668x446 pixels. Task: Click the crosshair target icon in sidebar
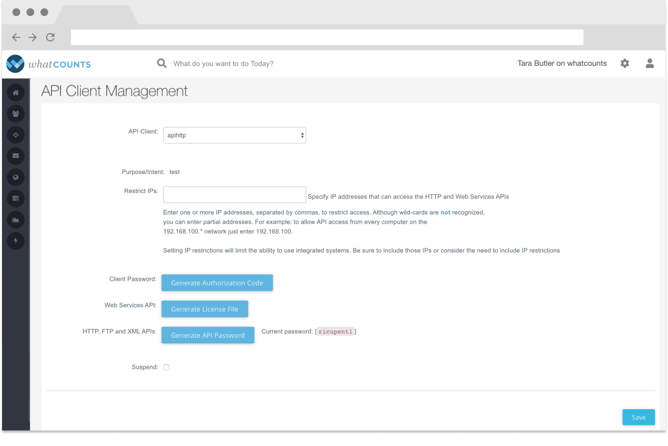pyautogui.click(x=16, y=135)
